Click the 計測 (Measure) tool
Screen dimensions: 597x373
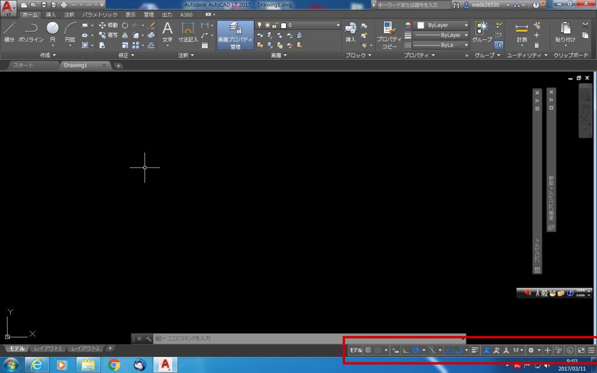click(x=522, y=32)
